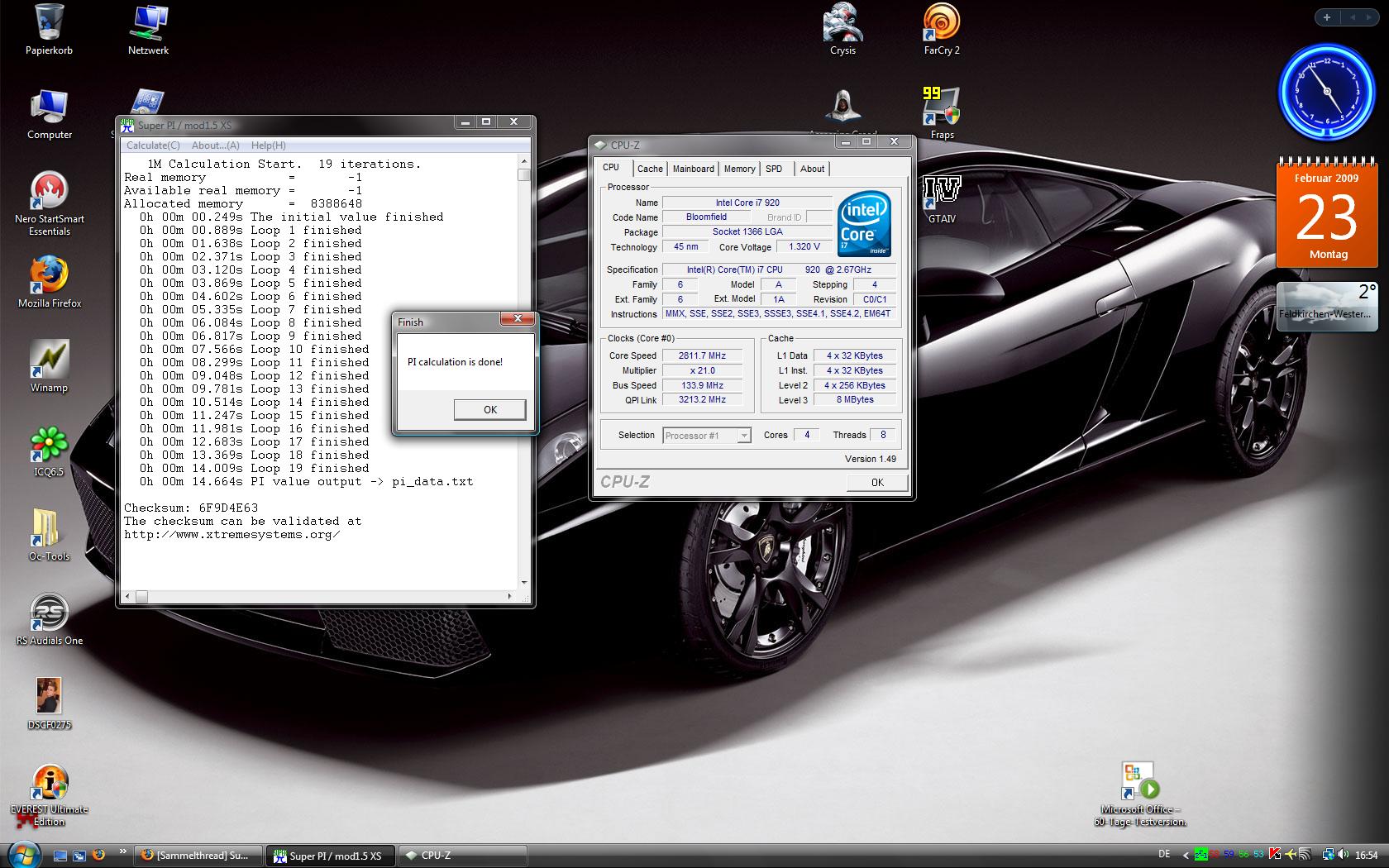1389x868 pixels.
Task: Click the Super PI horizontal scrollbar right arrow
Action: pos(510,596)
